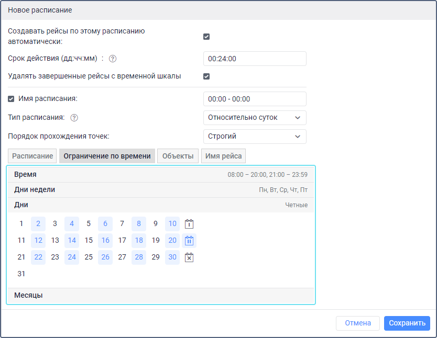Switch to the Расписание tab

click(x=32, y=156)
